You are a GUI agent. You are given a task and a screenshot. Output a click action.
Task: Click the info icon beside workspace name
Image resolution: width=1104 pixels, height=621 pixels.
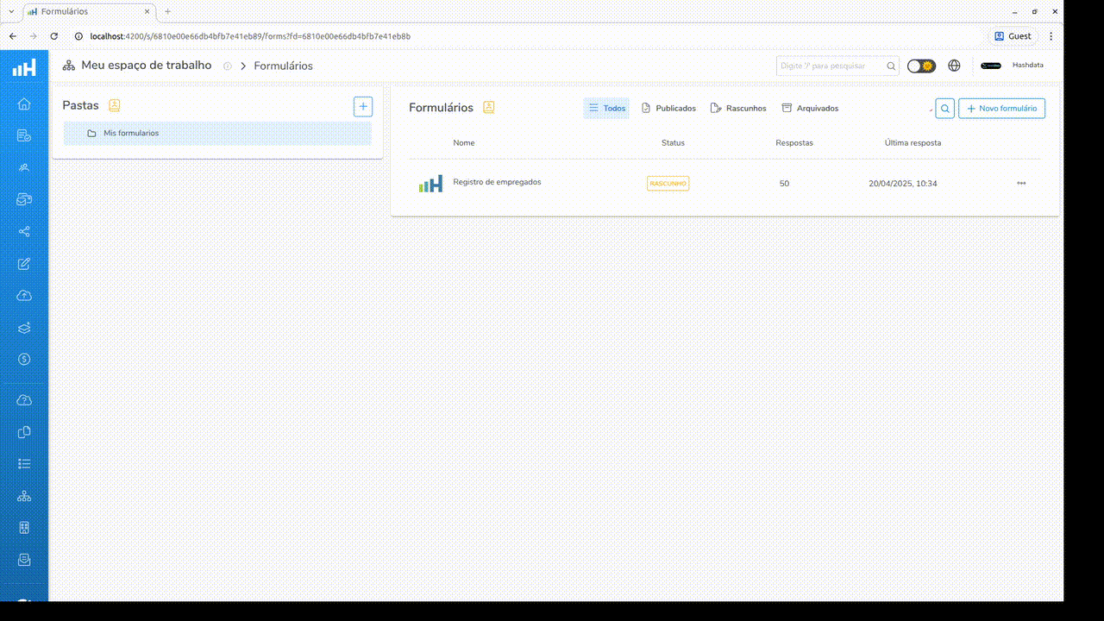[228, 66]
